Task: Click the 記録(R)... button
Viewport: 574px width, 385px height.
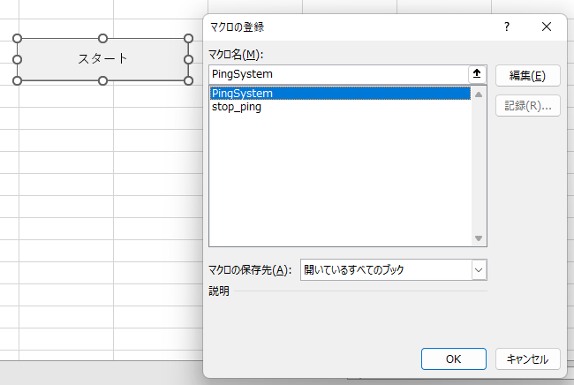Action: pos(527,106)
